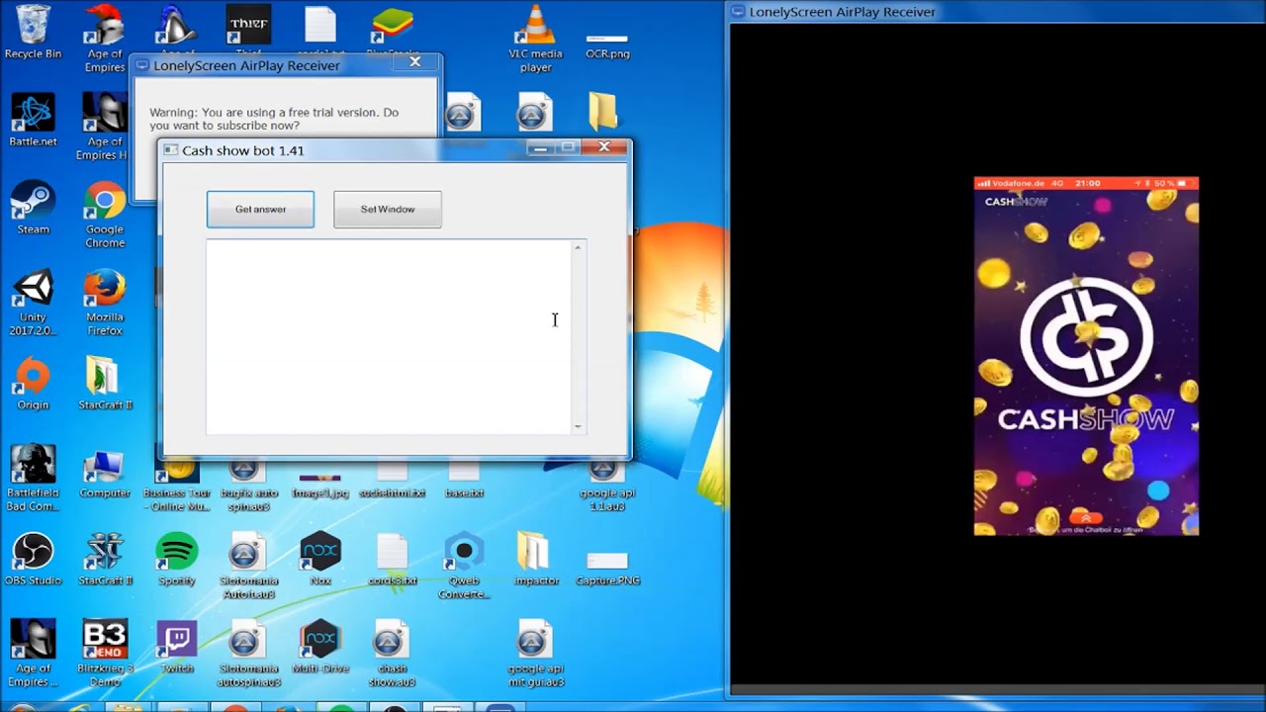
Task: Select the Steam desktop shortcut
Action: pos(33,208)
